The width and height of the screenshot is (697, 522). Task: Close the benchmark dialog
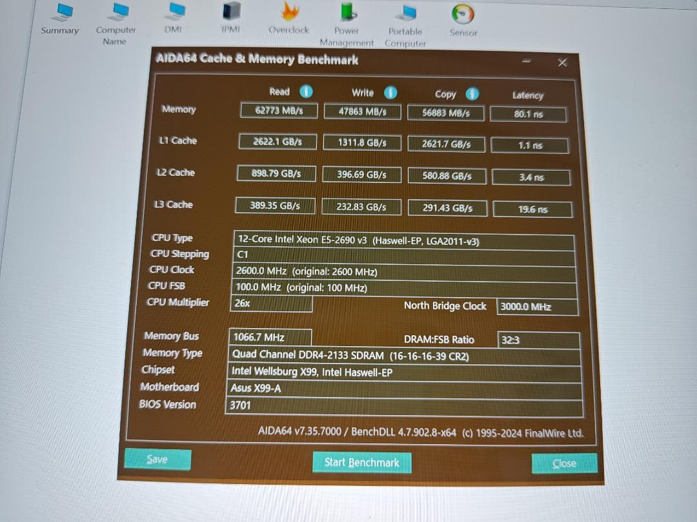[563, 463]
